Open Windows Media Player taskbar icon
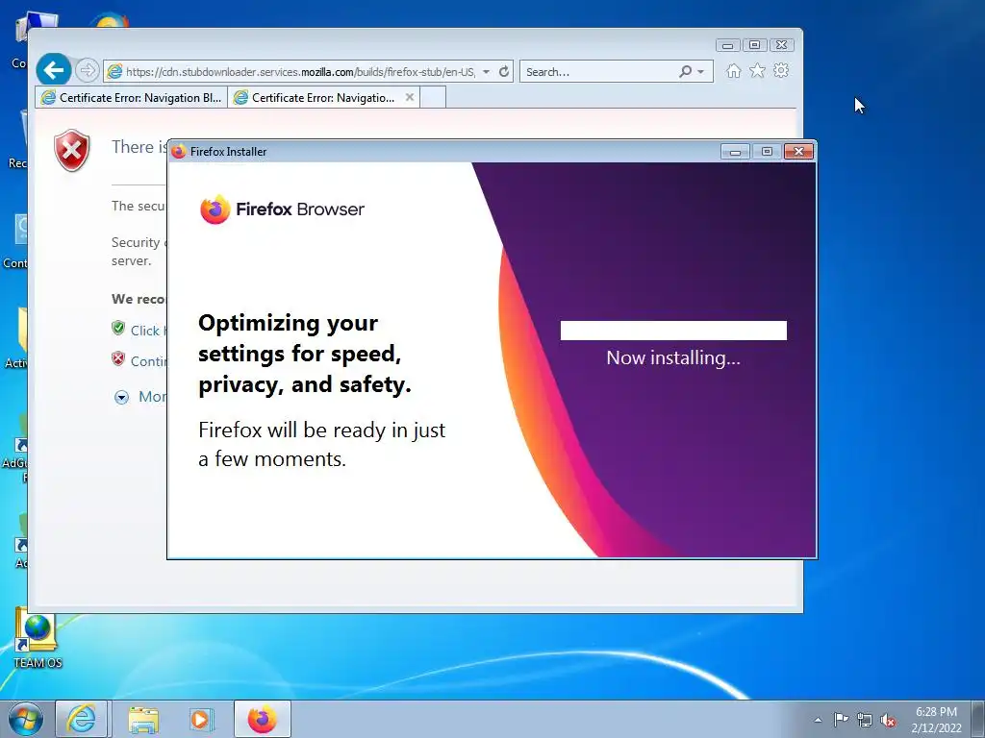Screen dimensions: 985x738 tap(202, 719)
